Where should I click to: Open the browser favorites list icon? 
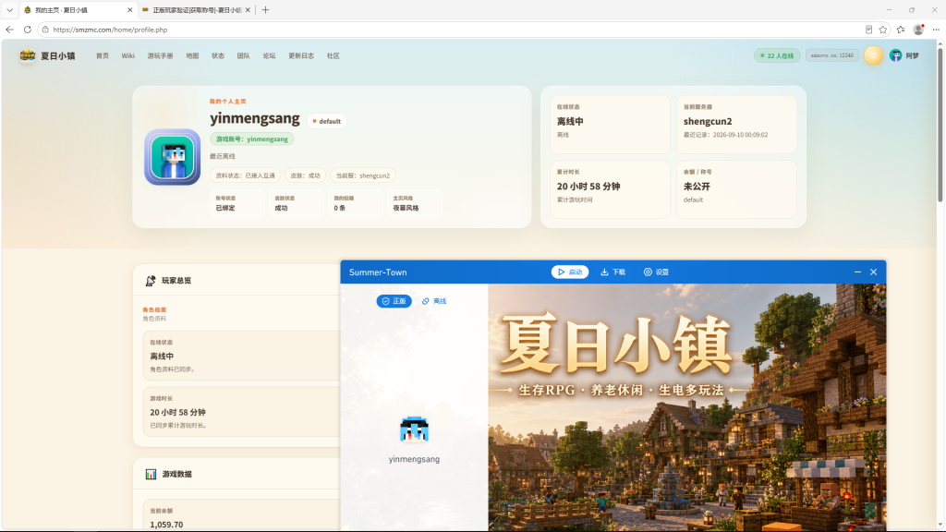pos(901,30)
